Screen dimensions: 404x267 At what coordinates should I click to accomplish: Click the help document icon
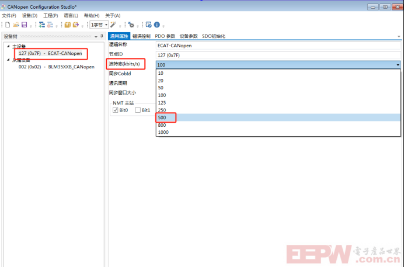pyautogui.click(x=148, y=25)
